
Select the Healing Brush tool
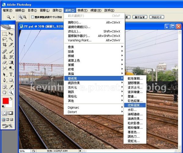click(5, 51)
